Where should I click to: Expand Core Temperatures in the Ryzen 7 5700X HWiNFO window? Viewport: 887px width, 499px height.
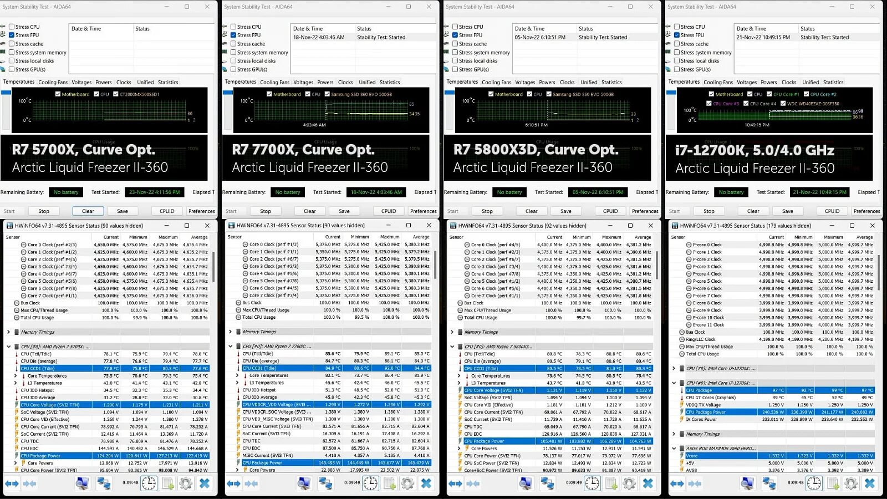16,376
